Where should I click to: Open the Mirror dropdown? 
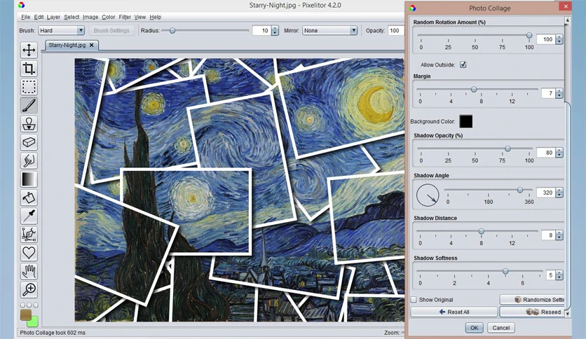coord(329,31)
